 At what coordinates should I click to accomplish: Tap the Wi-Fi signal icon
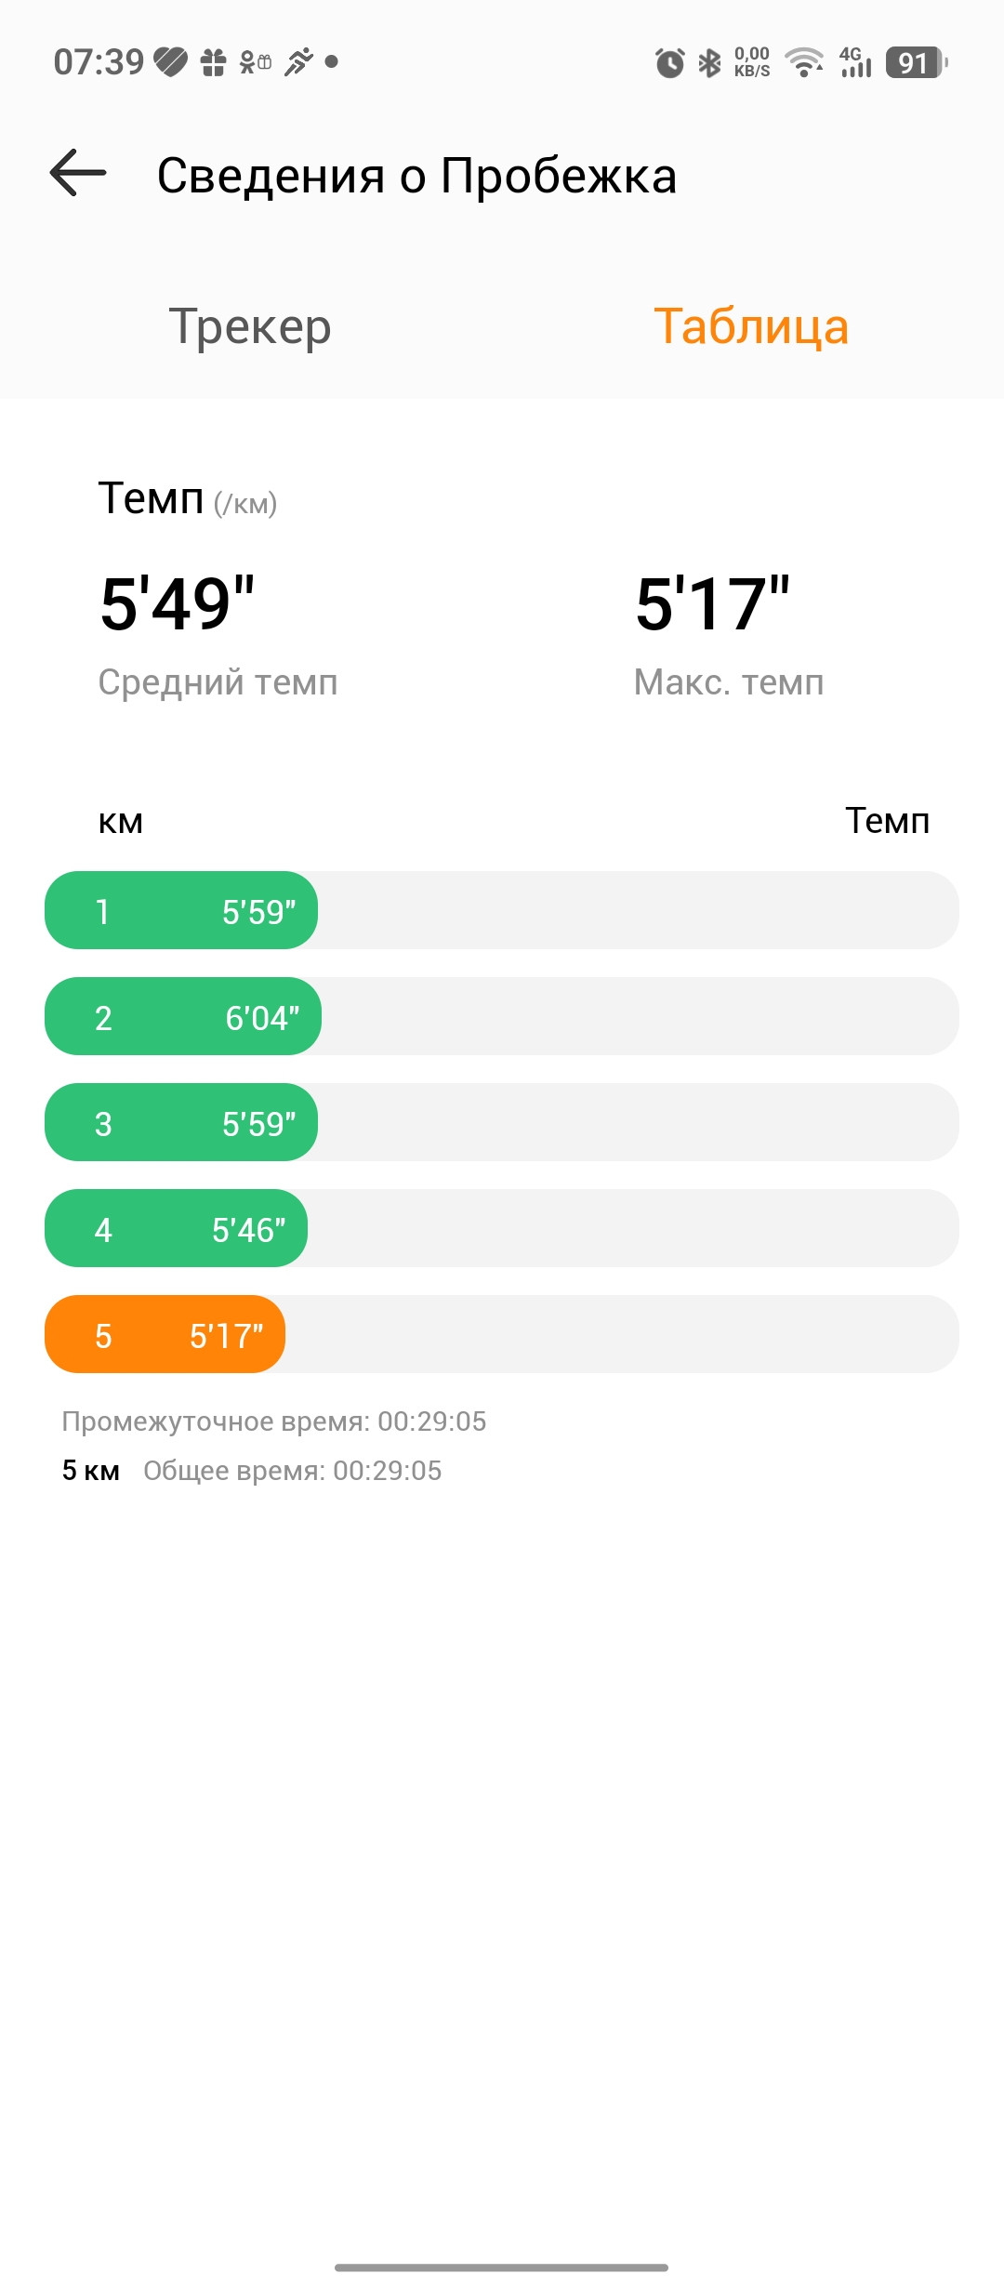click(x=804, y=62)
